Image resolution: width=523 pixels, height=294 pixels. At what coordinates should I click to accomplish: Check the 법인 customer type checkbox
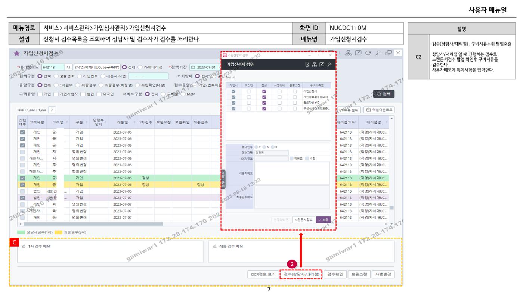[x=83, y=94]
